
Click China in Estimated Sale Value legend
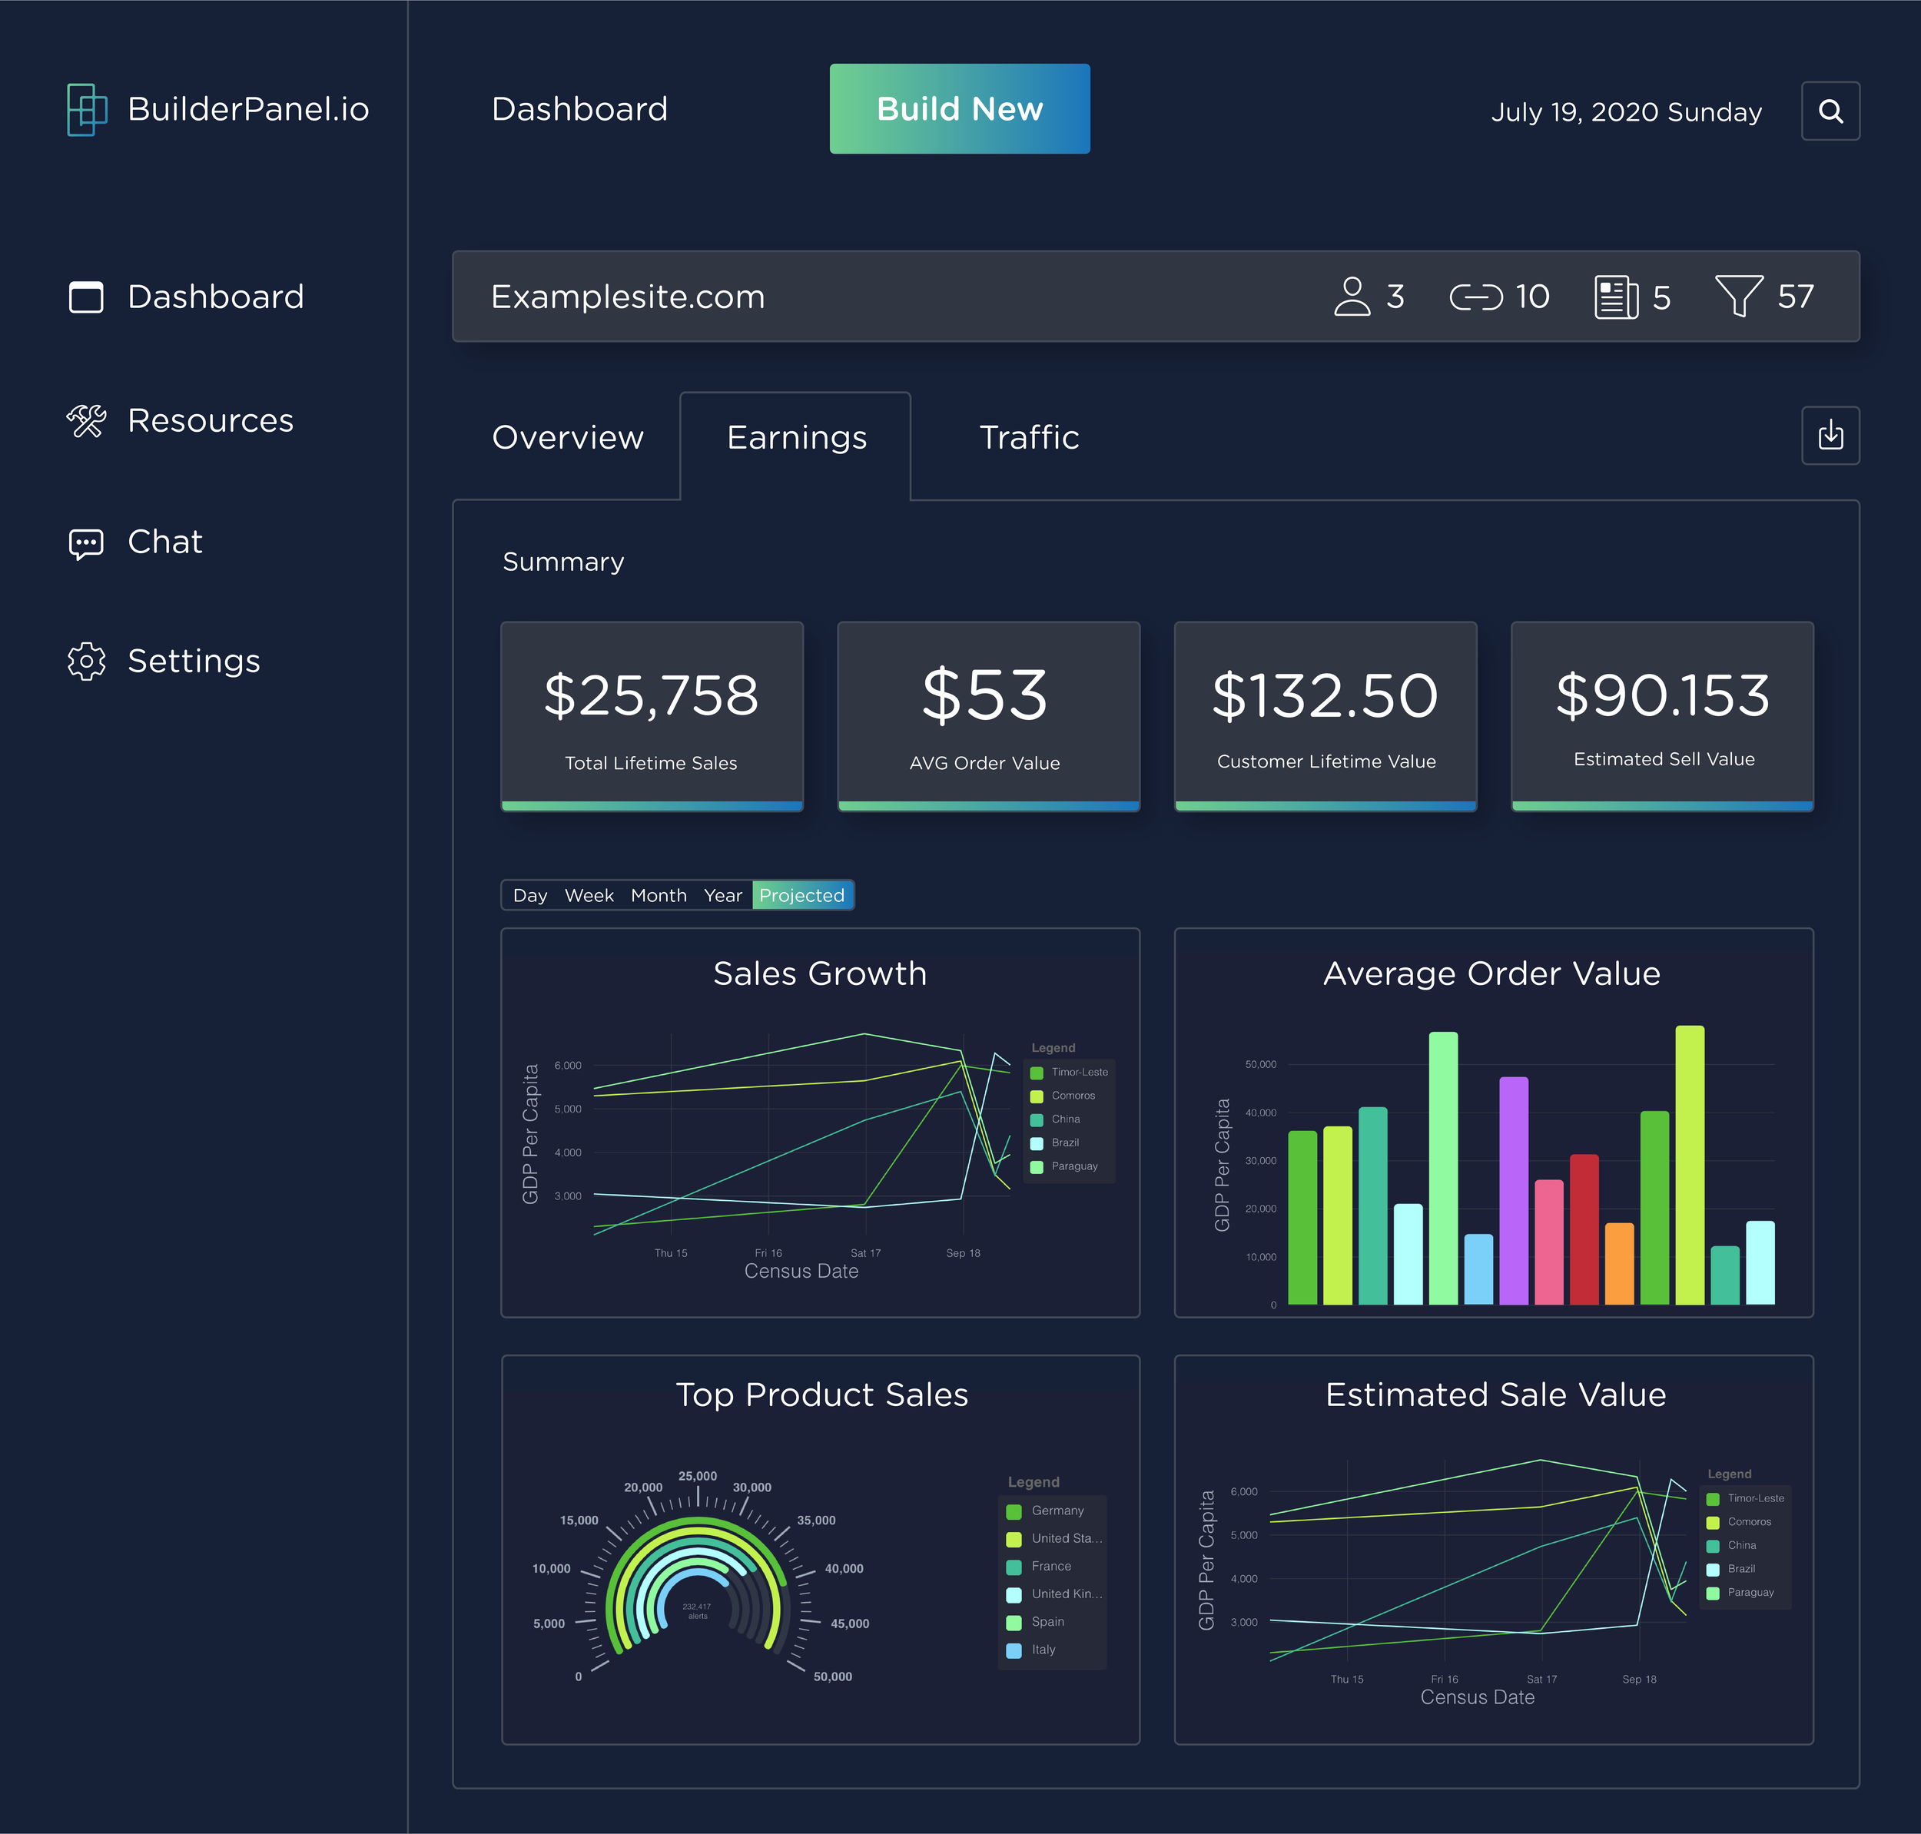coord(1731,1547)
